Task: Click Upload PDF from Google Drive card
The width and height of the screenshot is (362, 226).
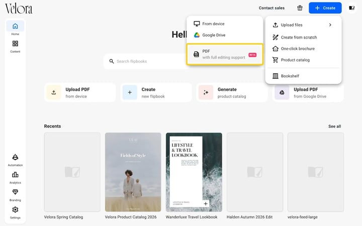Action: pyautogui.click(x=308, y=92)
